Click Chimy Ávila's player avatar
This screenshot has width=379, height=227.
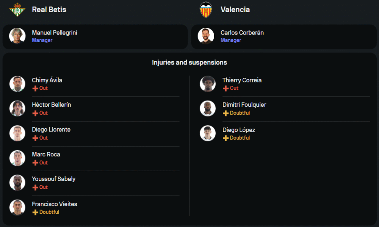point(17,84)
